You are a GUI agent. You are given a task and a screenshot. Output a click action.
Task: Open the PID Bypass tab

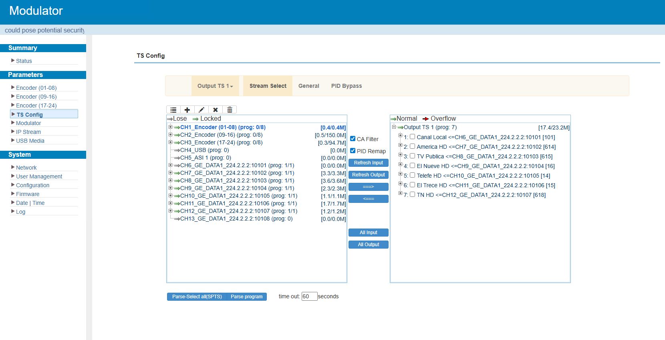(346, 86)
